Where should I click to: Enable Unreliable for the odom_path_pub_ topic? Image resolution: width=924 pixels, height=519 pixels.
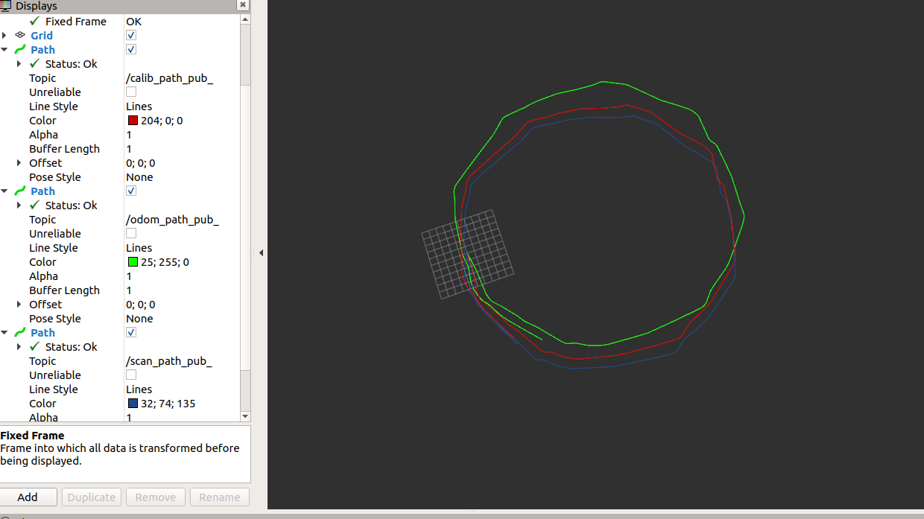coord(131,233)
